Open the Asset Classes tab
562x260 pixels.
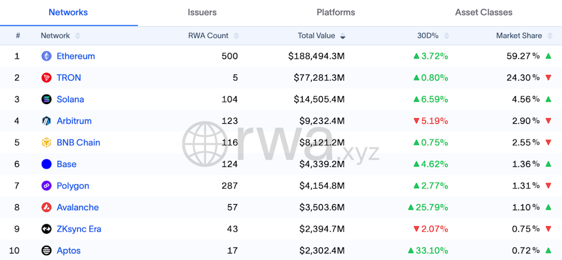484,12
